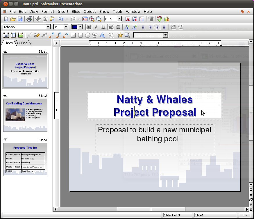
Task: Open the 61% zoom level dropdown
Action: click(119, 19)
